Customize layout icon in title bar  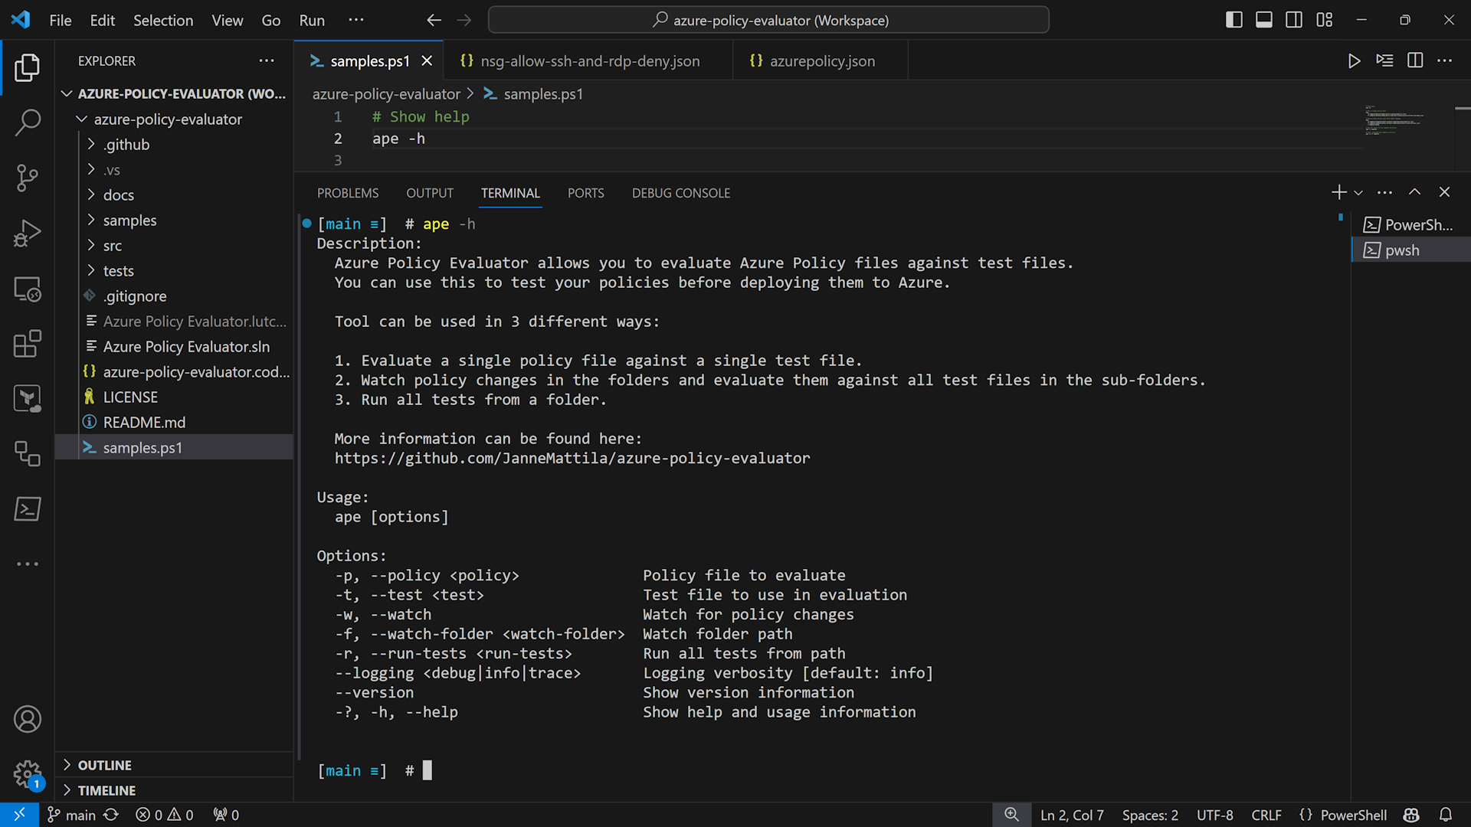(x=1325, y=20)
